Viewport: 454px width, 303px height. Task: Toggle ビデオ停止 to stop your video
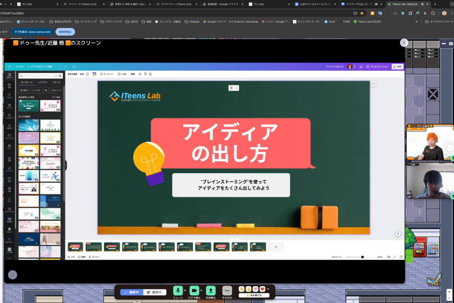pos(195,290)
